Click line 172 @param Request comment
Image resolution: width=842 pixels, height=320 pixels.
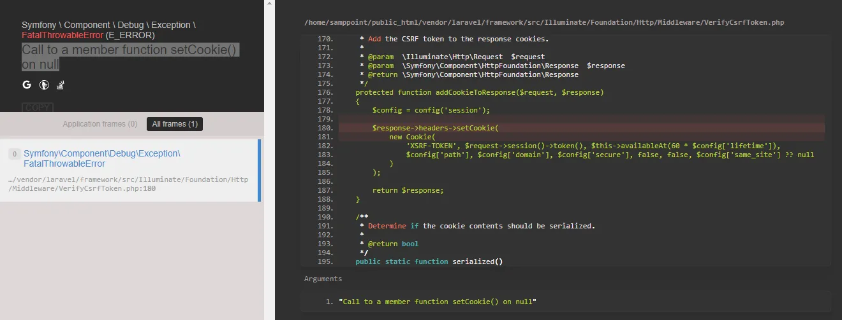pyautogui.click(x=452, y=57)
